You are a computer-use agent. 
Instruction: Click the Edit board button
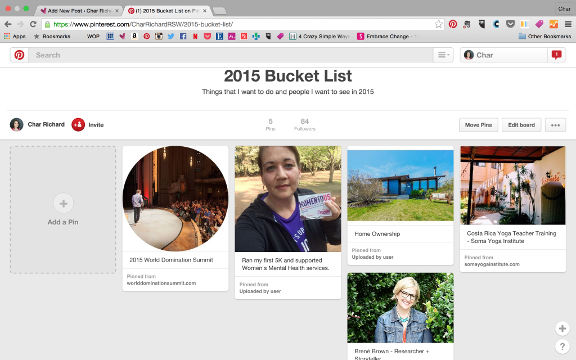[x=521, y=125]
